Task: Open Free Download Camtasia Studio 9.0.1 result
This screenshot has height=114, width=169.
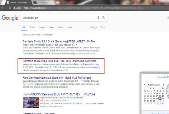Action: tap(57, 78)
